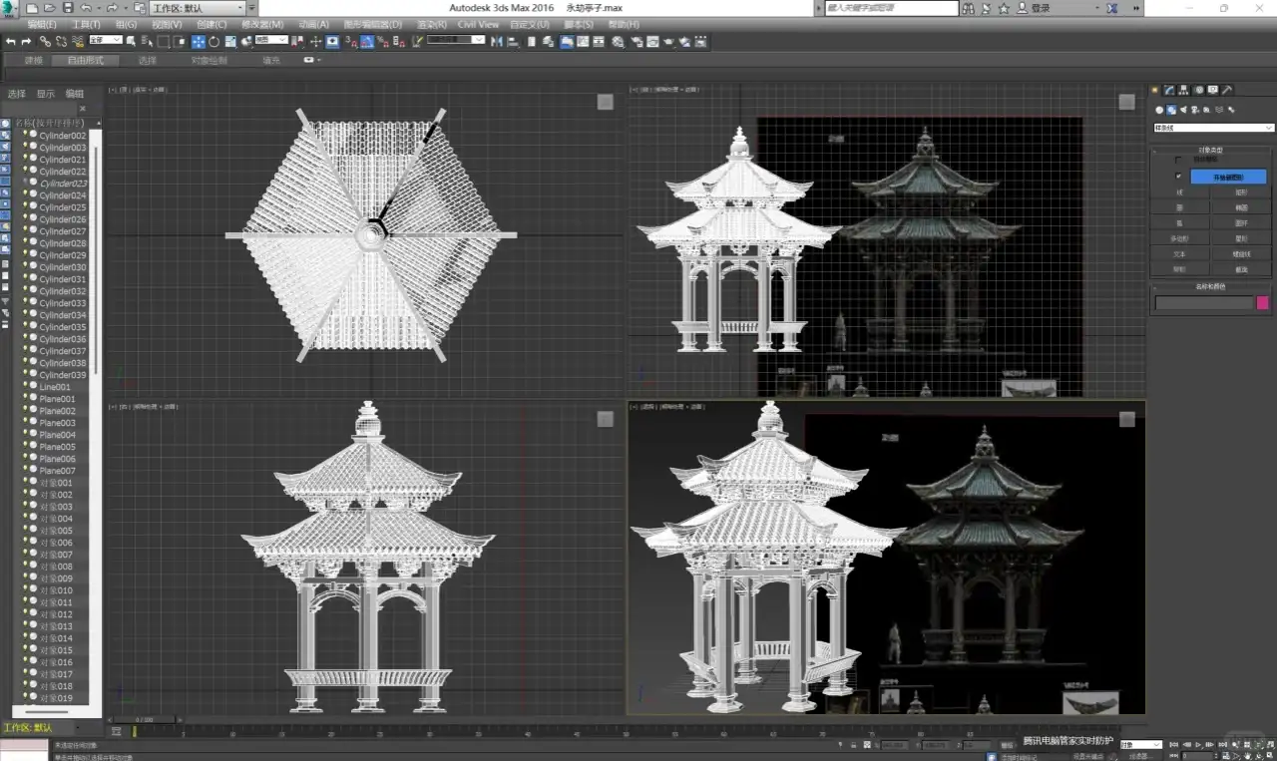Click the 螺旋线 shape button

coord(1241,254)
